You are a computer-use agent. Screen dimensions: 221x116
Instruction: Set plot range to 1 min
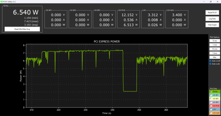point(214,45)
